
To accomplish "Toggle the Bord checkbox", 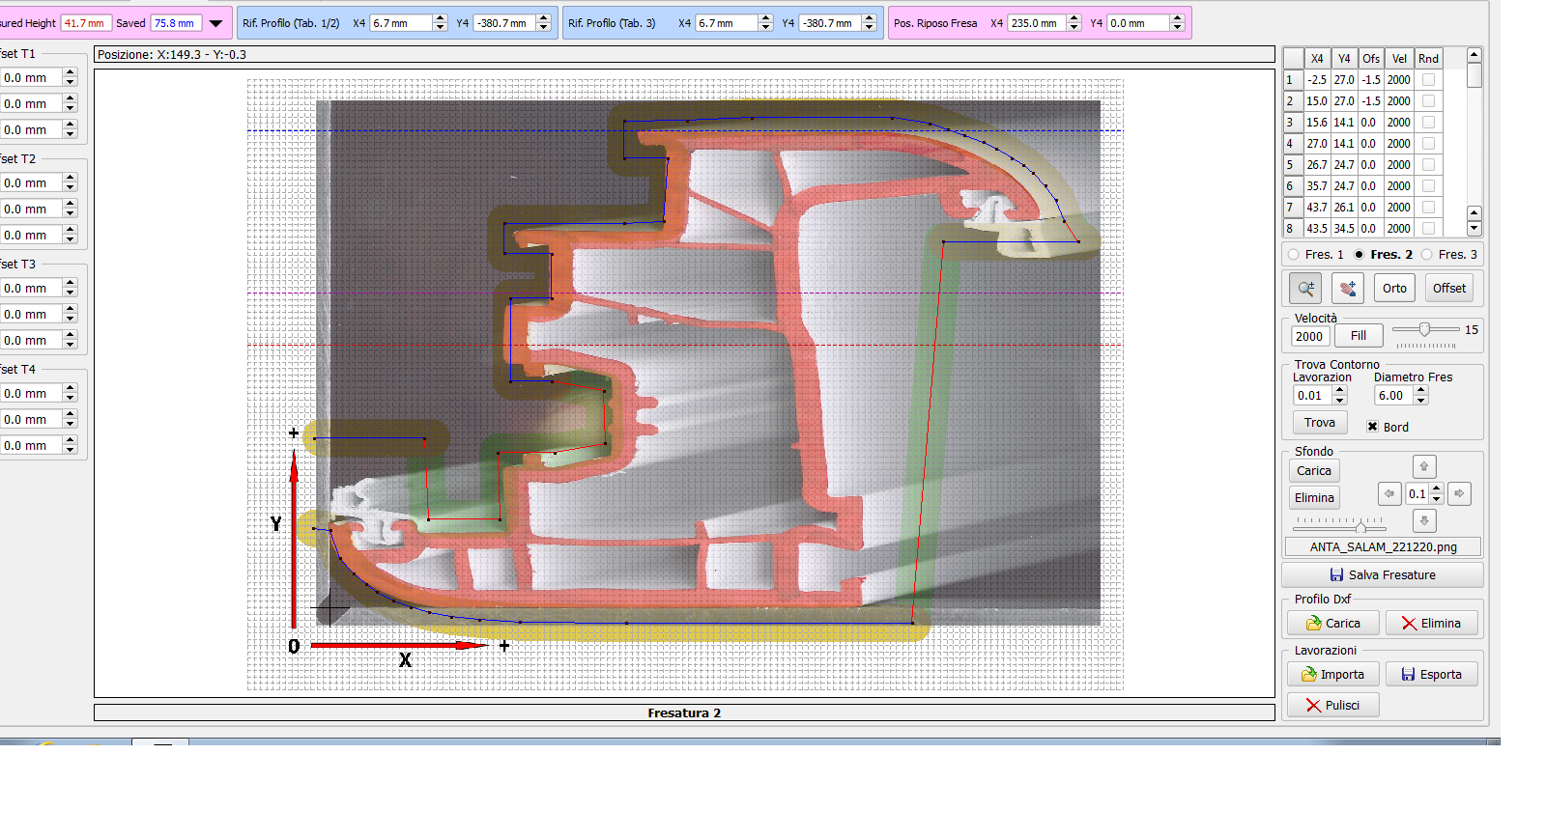I will pos(1372,427).
